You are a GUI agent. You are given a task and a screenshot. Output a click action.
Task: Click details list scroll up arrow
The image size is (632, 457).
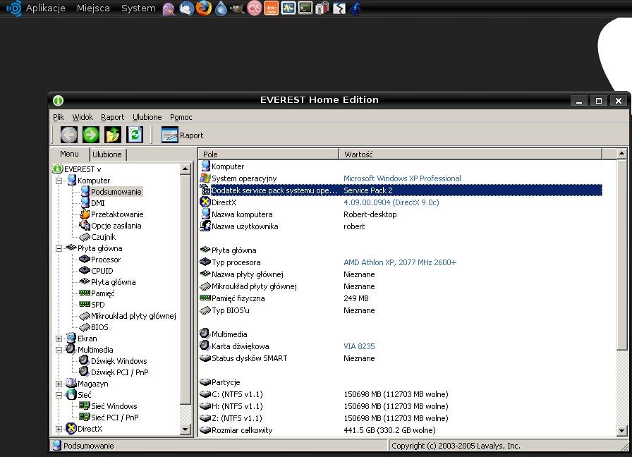[621, 154]
